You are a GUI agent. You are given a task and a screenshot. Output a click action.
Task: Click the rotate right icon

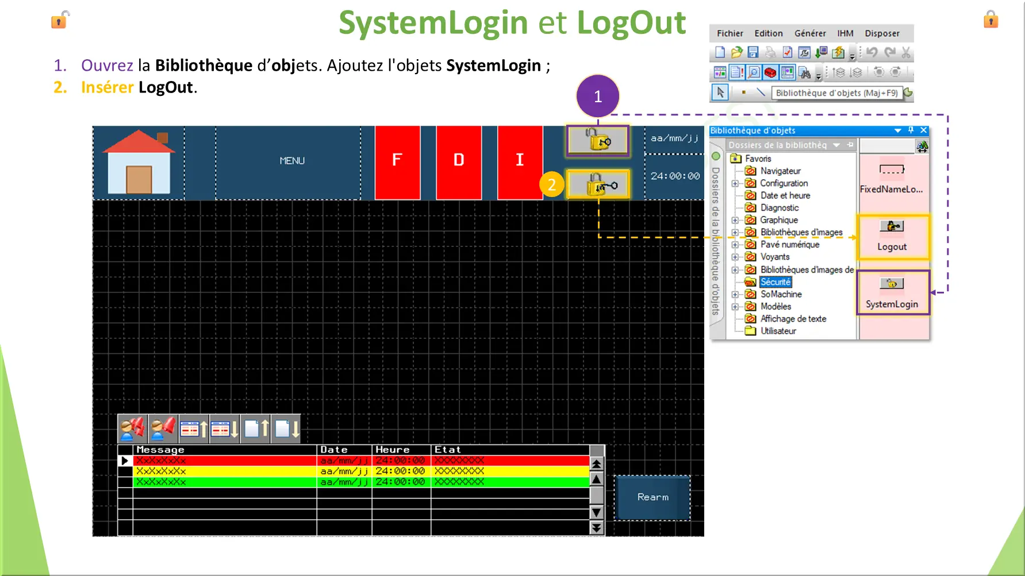point(896,72)
